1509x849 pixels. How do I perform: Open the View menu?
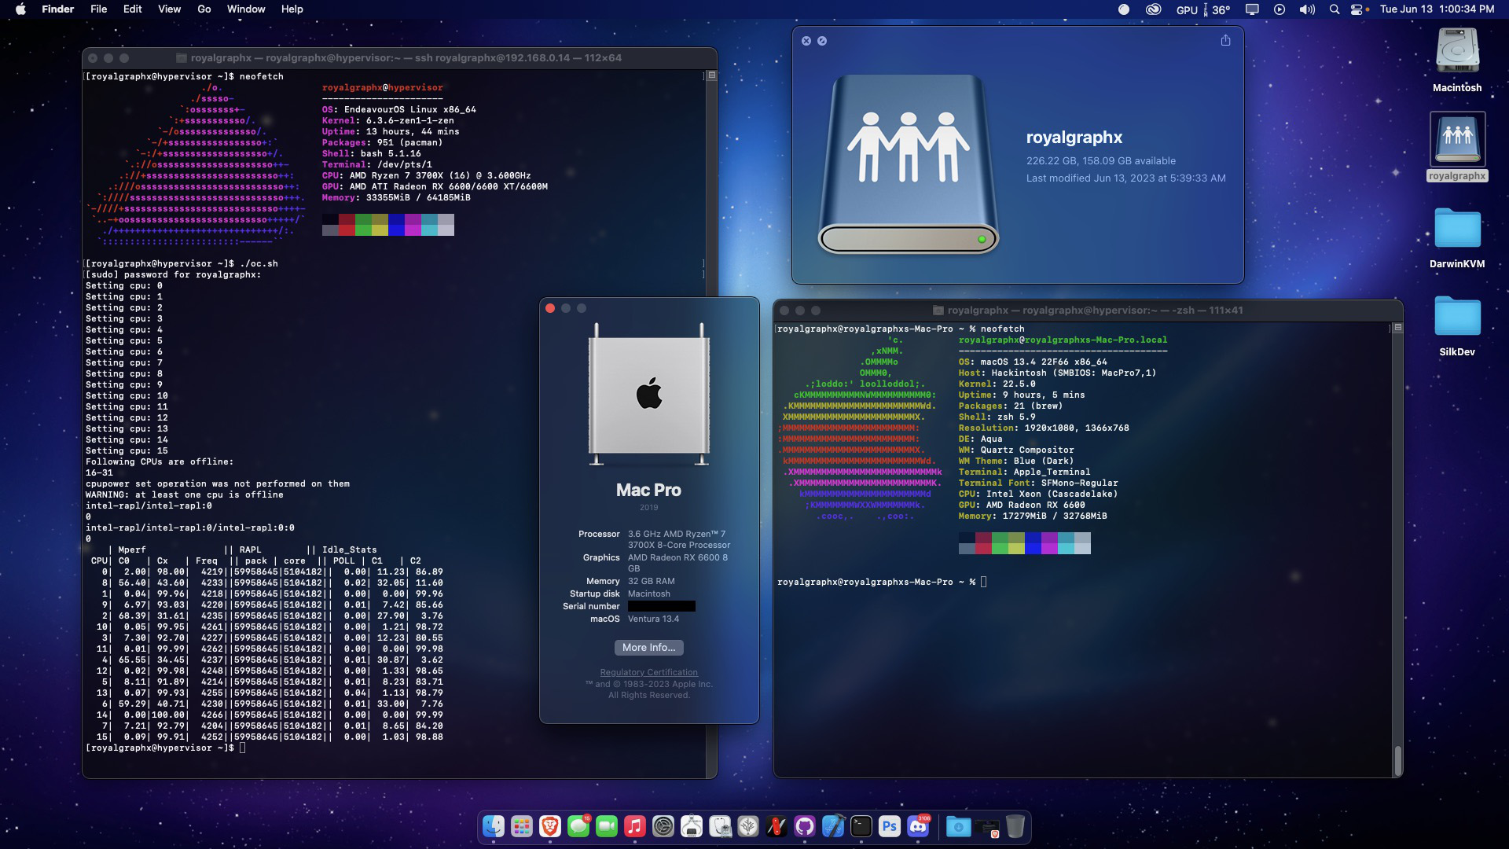[x=169, y=9]
